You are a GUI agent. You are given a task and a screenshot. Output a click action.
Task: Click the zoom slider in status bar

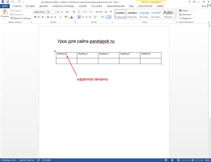(x=192, y=160)
